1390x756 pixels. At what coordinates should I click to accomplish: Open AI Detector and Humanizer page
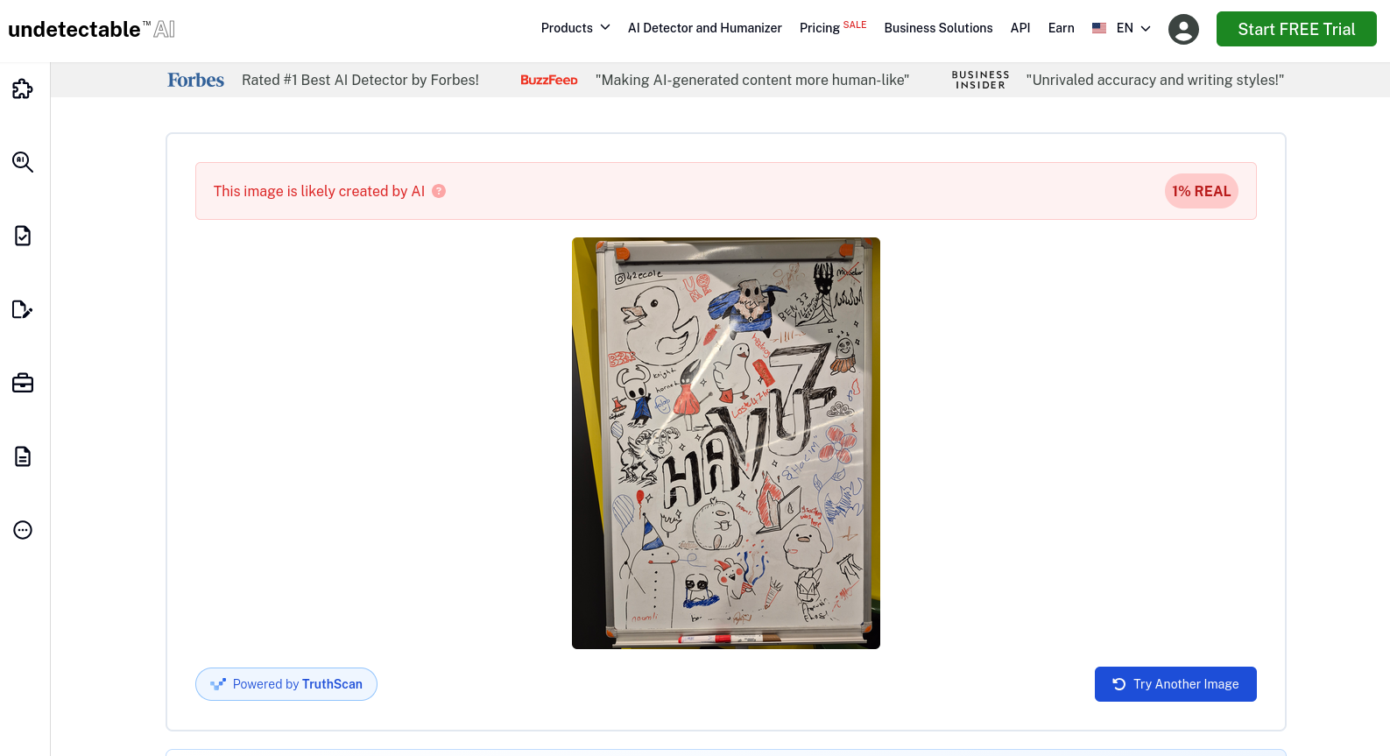click(x=705, y=28)
